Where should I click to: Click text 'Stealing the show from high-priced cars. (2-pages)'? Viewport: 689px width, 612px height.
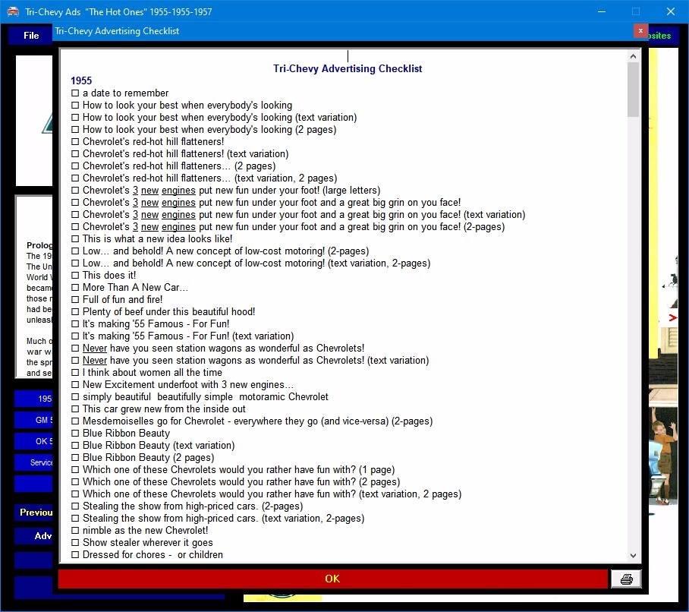coord(193,506)
